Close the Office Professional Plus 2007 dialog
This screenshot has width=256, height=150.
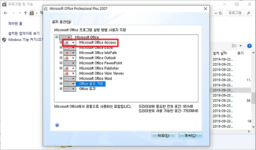(206, 9)
